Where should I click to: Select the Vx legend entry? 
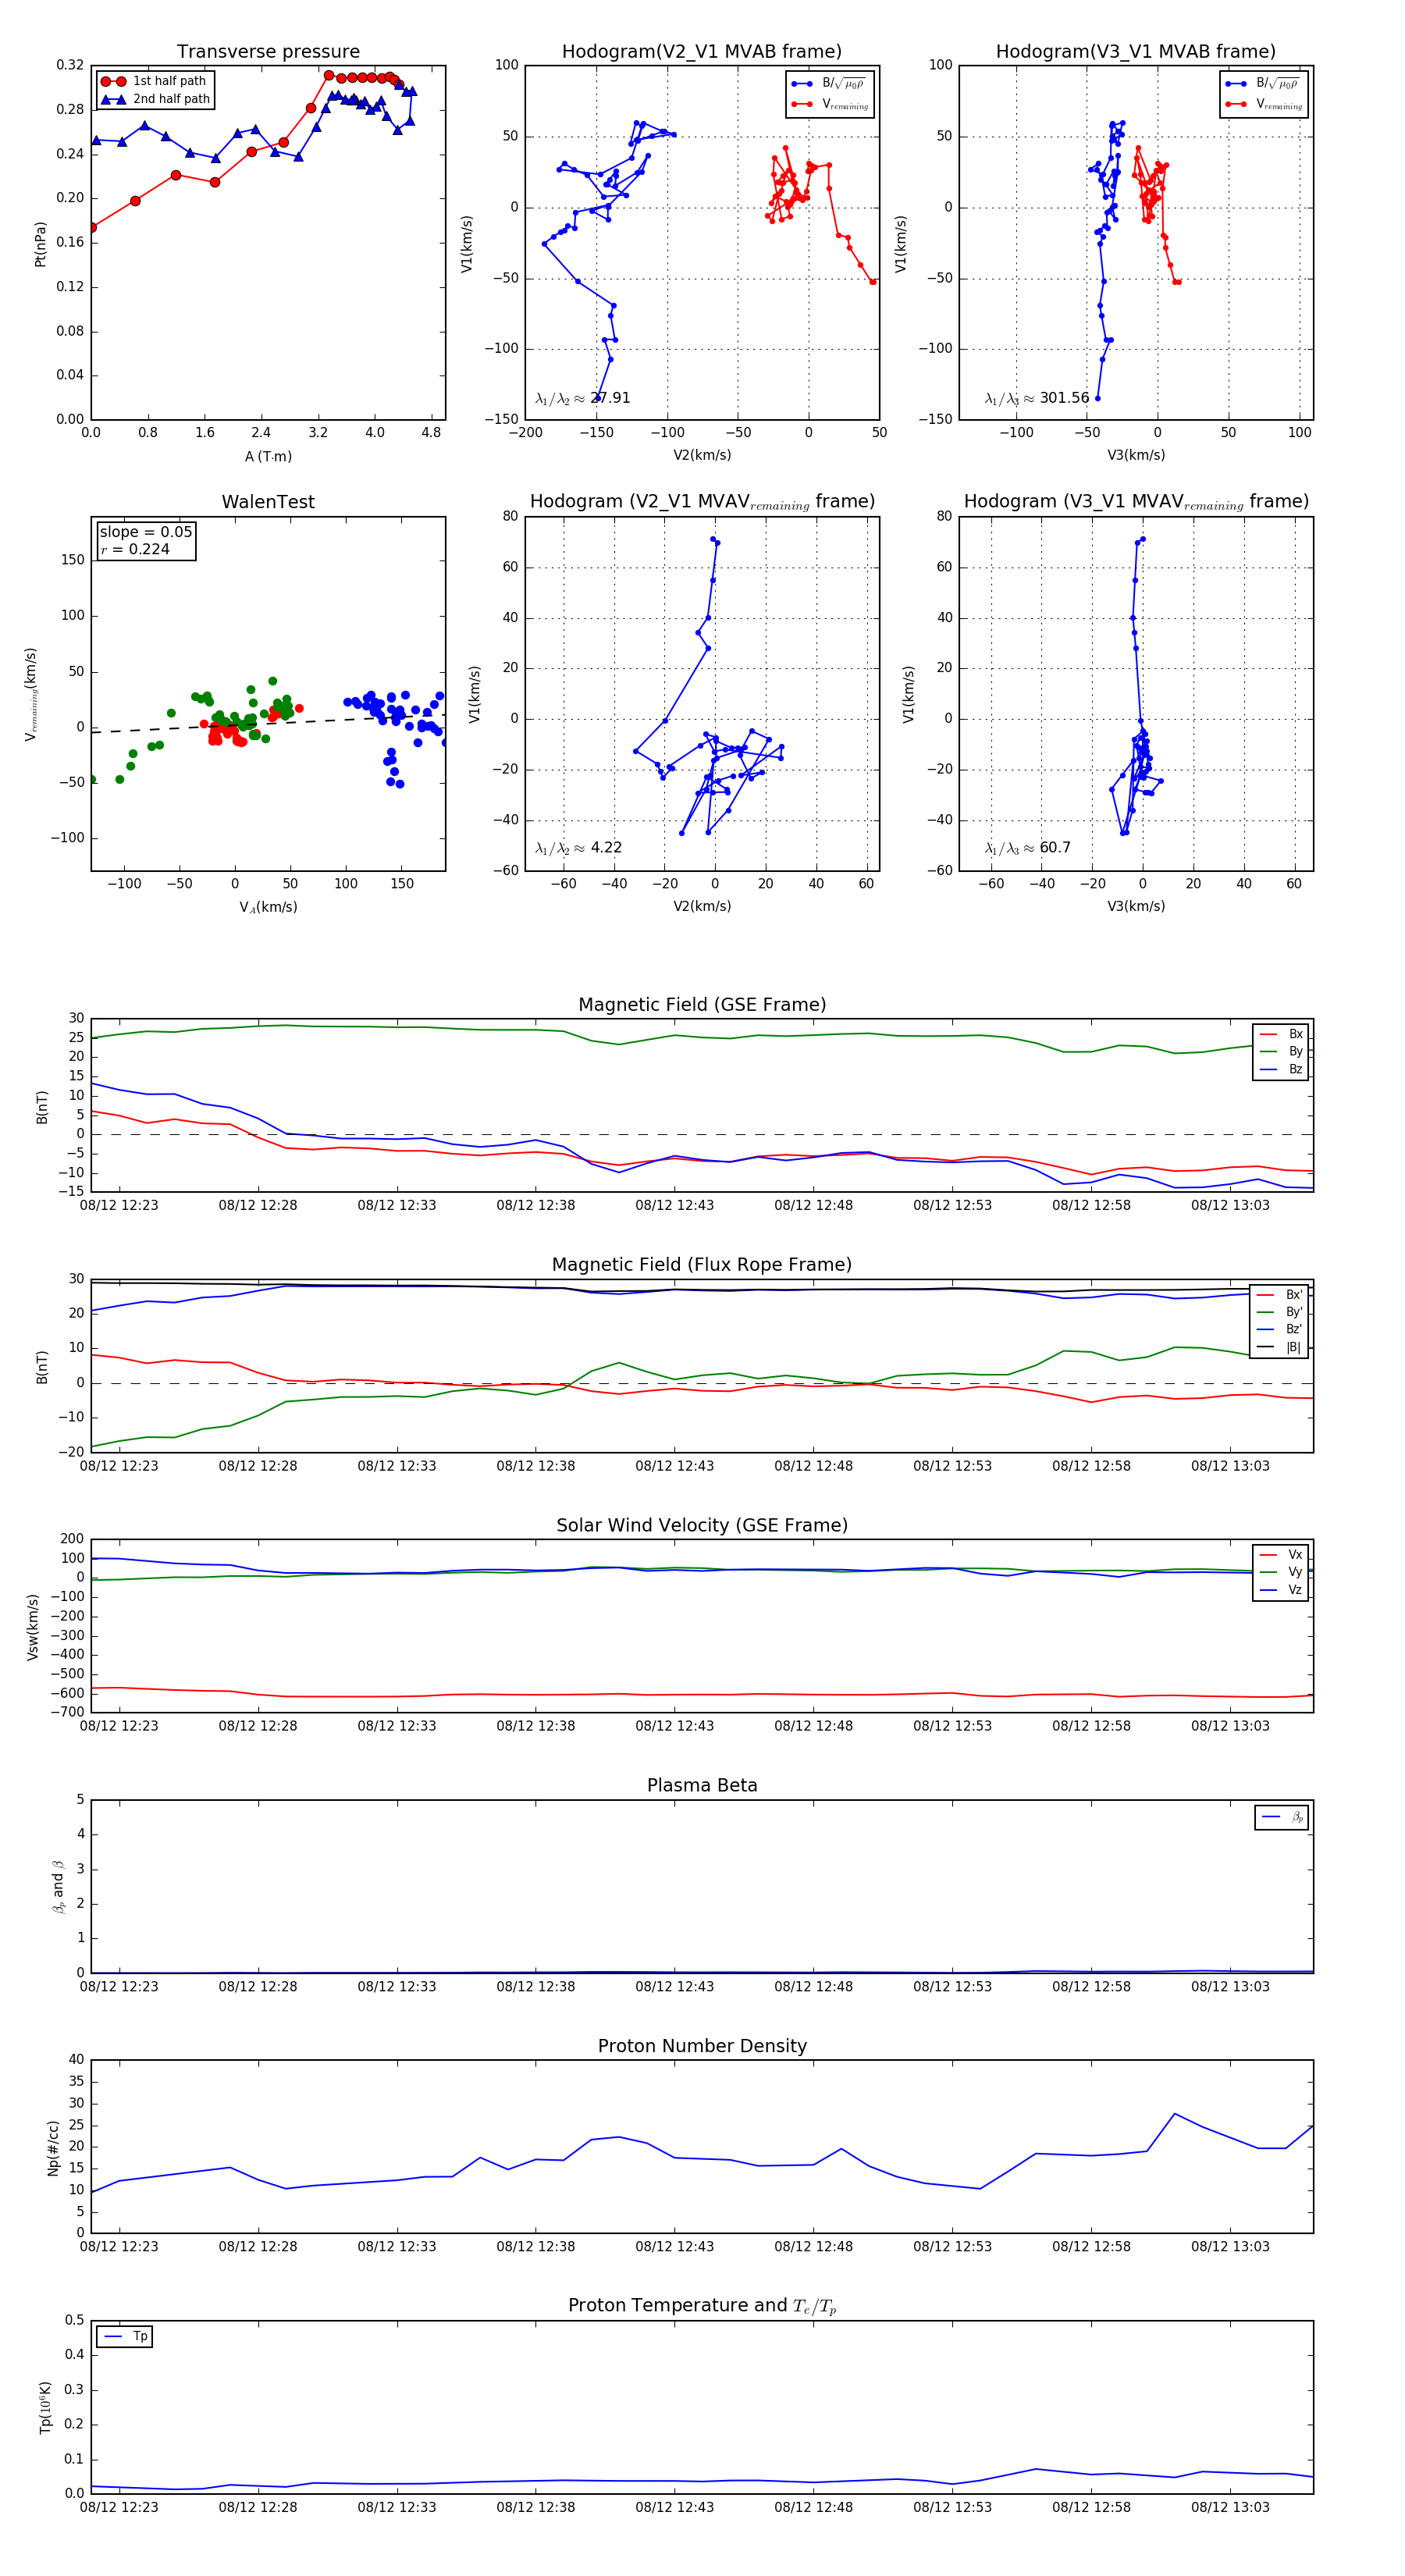[x=1281, y=1555]
